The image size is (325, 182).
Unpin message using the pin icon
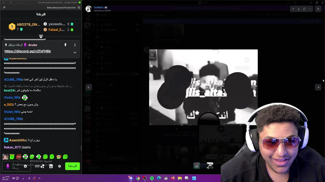65,45
